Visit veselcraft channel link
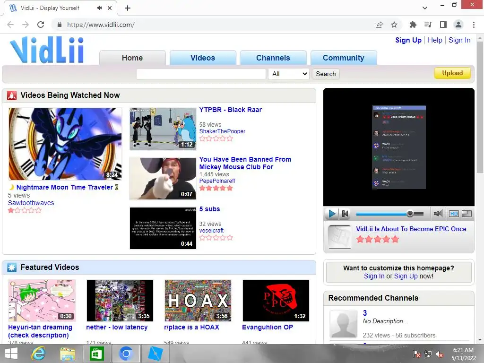 click(211, 231)
